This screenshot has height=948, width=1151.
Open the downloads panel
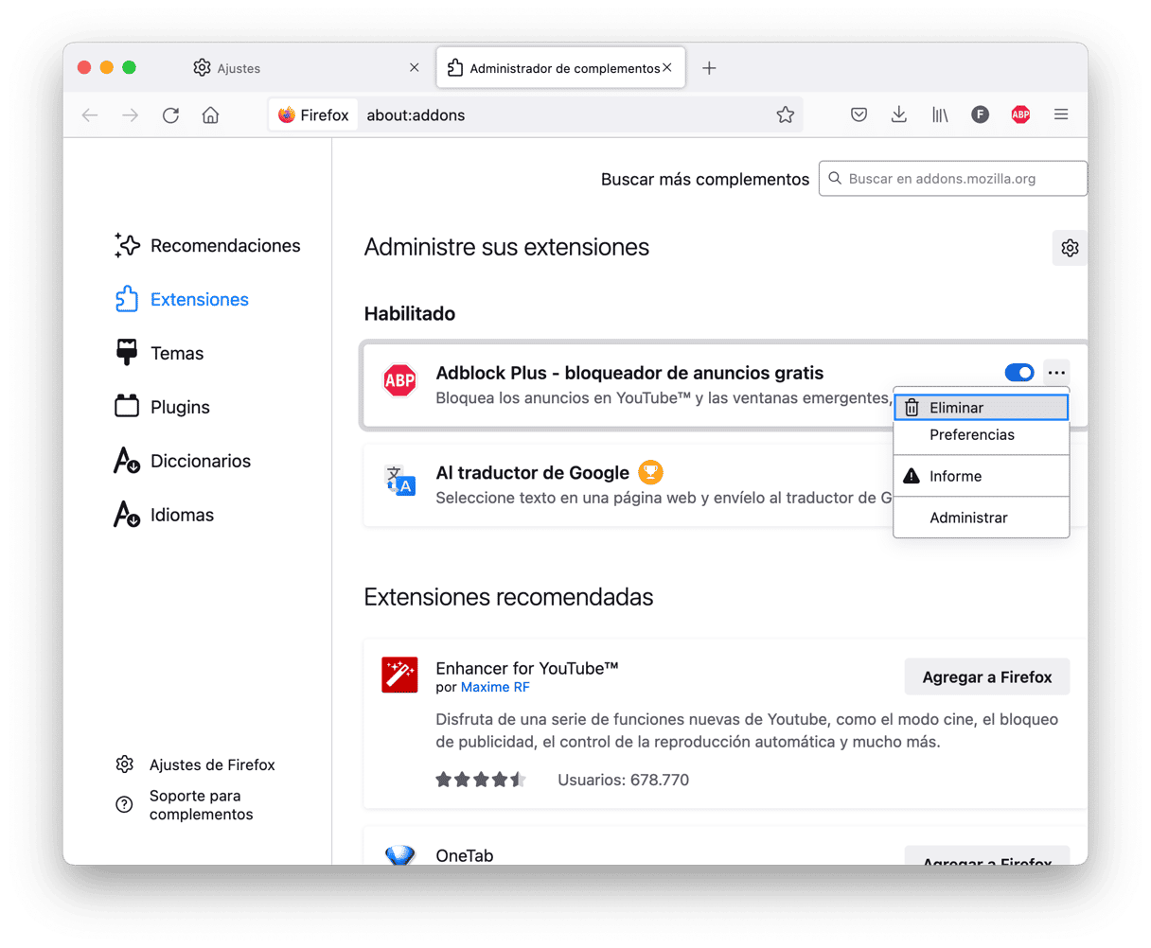tap(899, 115)
